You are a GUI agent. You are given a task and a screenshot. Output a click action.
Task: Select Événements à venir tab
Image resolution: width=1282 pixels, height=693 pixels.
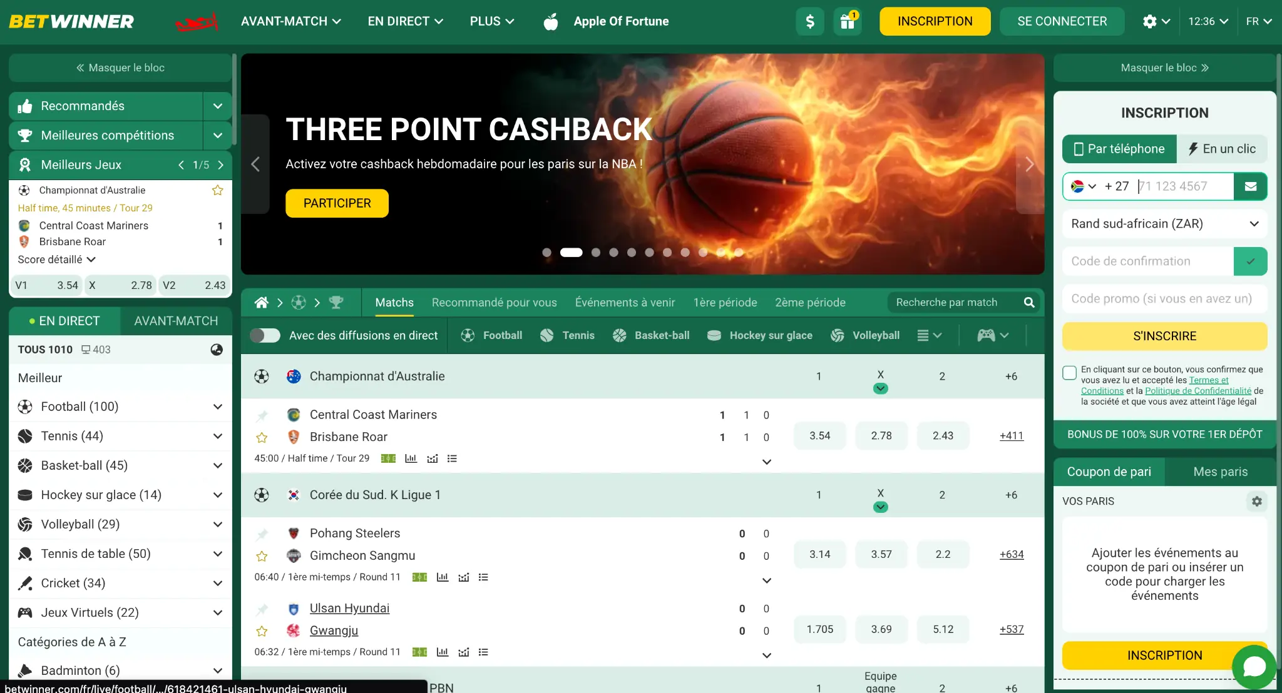point(625,303)
